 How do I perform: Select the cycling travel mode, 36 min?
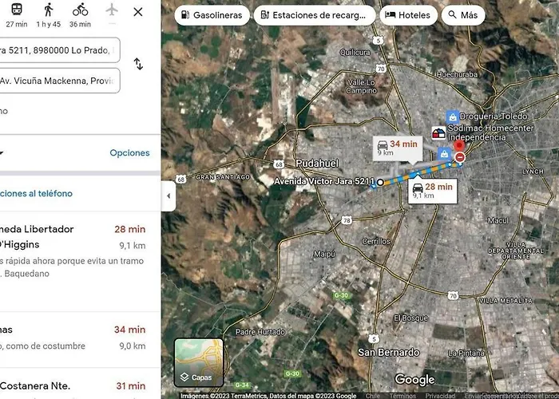click(80, 15)
